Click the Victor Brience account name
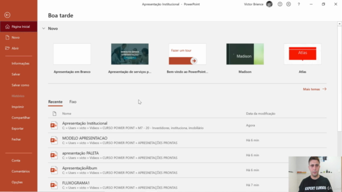This screenshot has width=342, height=192. (254, 4)
